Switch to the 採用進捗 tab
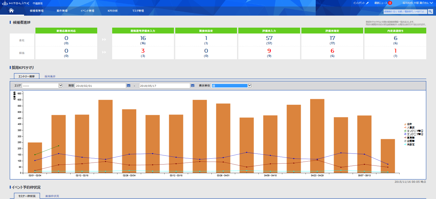This screenshot has width=436, height=199. pos(50,76)
